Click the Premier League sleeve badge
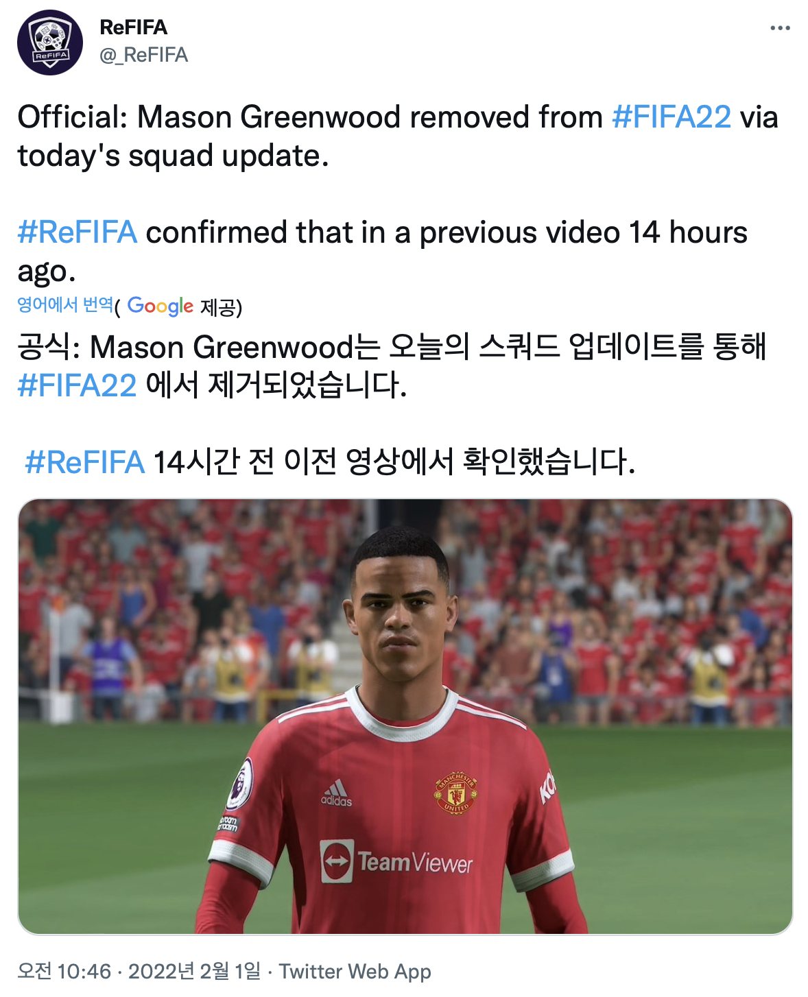Image resolution: width=808 pixels, height=997 pixels. (x=240, y=783)
